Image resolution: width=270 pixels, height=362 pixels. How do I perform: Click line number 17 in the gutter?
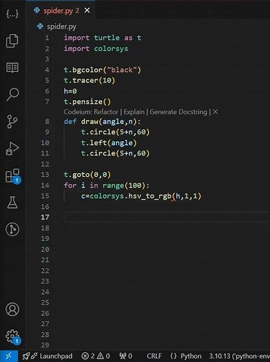click(x=45, y=217)
